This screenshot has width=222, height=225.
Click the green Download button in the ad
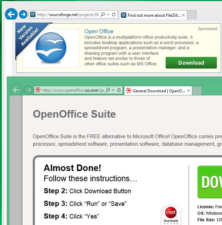[191, 63]
